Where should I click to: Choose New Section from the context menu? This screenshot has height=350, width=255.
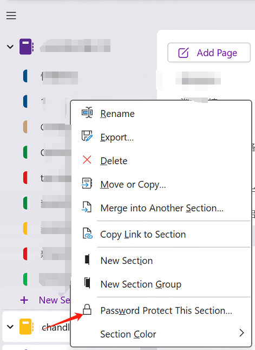[x=161, y=261]
